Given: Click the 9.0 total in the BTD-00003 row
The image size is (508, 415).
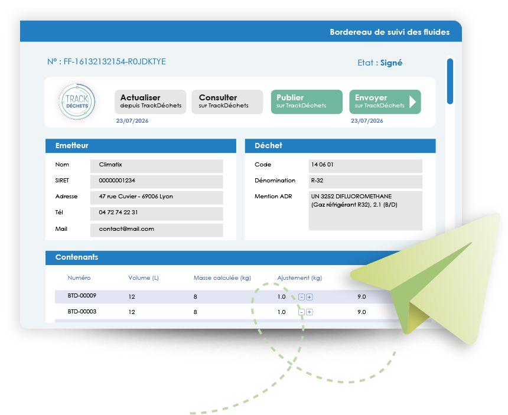Looking at the screenshot, I should [362, 312].
